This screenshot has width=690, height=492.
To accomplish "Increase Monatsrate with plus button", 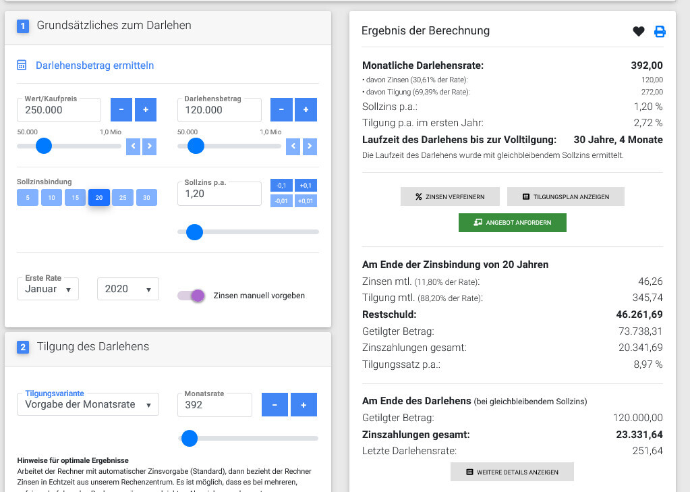I will click(x=304, y=405).
